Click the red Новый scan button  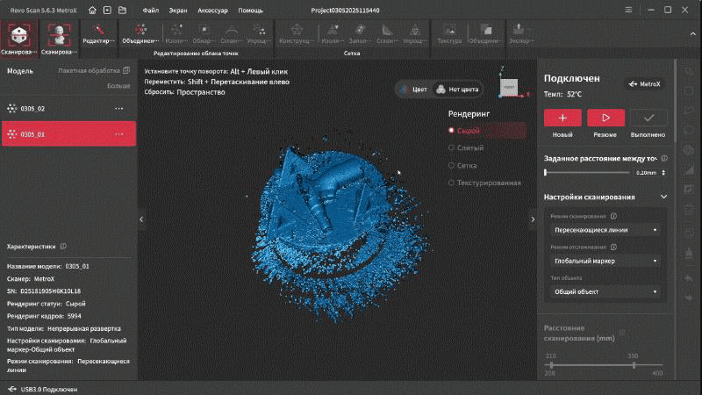(x=562, y=117)
